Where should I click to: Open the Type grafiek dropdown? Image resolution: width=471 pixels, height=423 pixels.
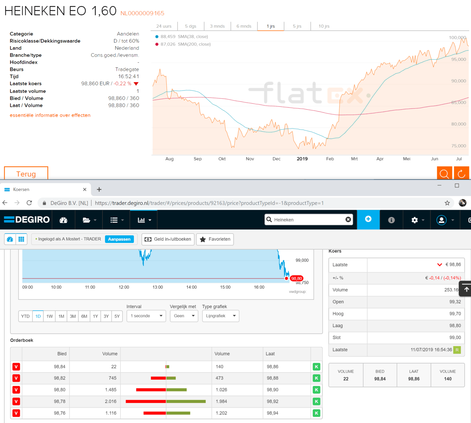221,316
